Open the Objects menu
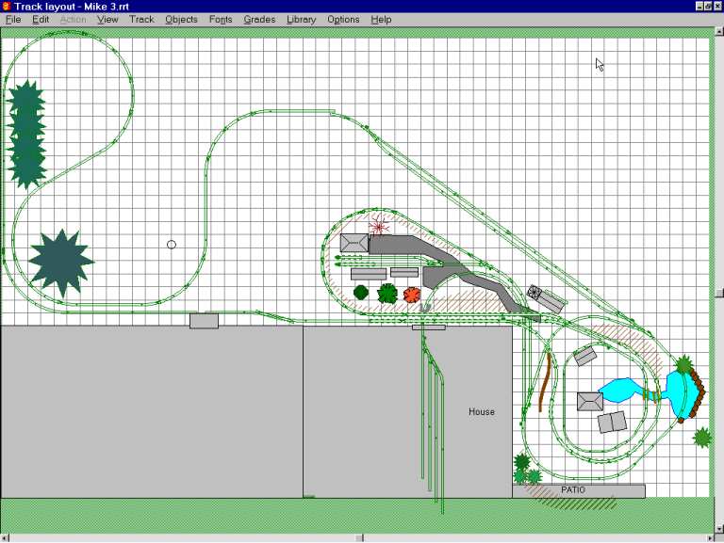Screen dimensions: 724x543 [x=181, y=20]
